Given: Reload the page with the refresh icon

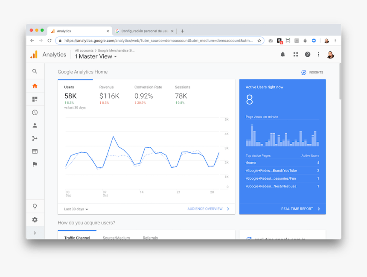Looking at the screenshot, I should pos(50,41).
